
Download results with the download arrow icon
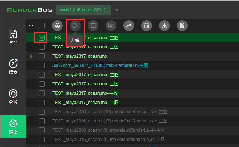164,26
